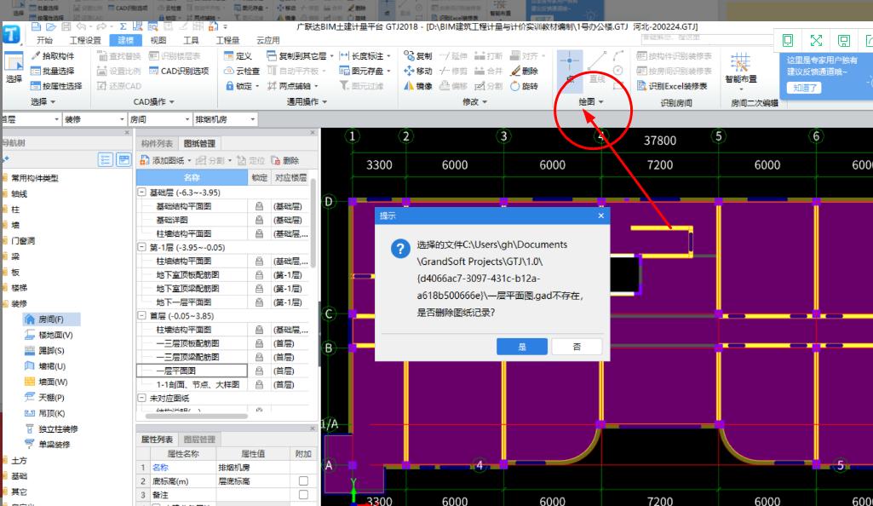The image size is (873, 506).
Task: Click 识别Excel装修表 tool
Action: pyautogui.click(x=672, y=86)
